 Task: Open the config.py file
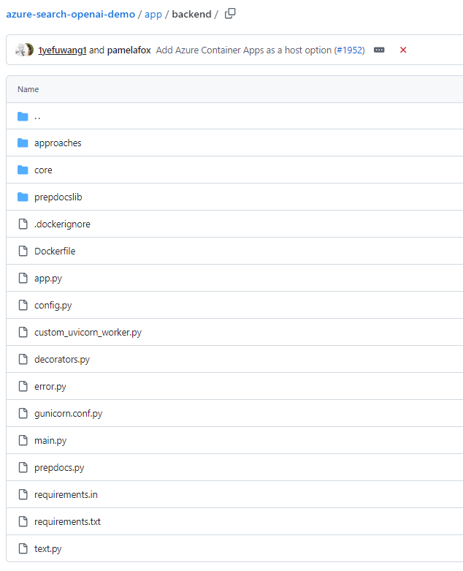click(53, 306)
